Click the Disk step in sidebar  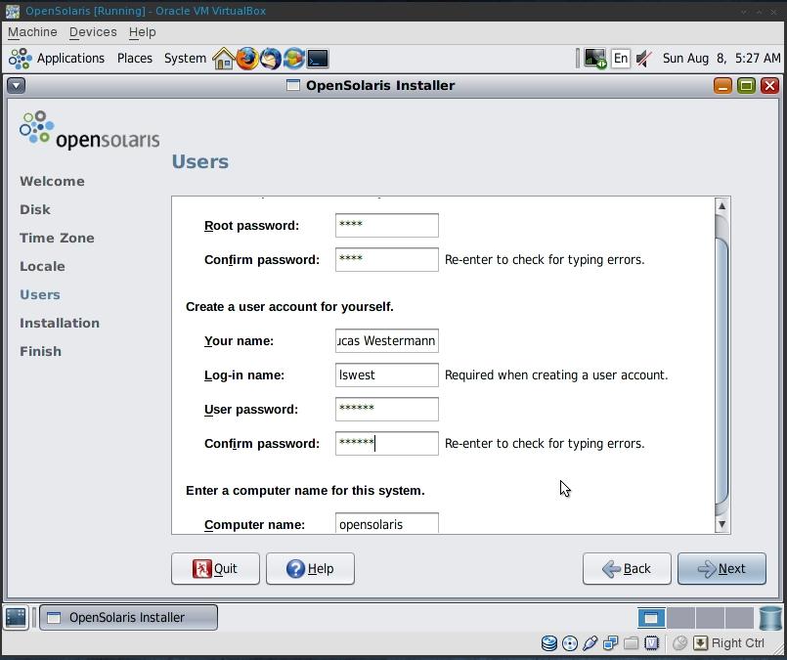pyautogui.click(x=35, y=209)
